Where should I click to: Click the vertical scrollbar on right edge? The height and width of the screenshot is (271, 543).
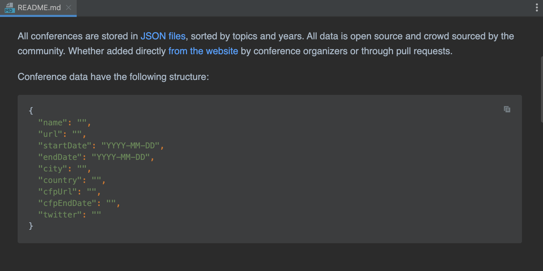click(x=541, y=89)
